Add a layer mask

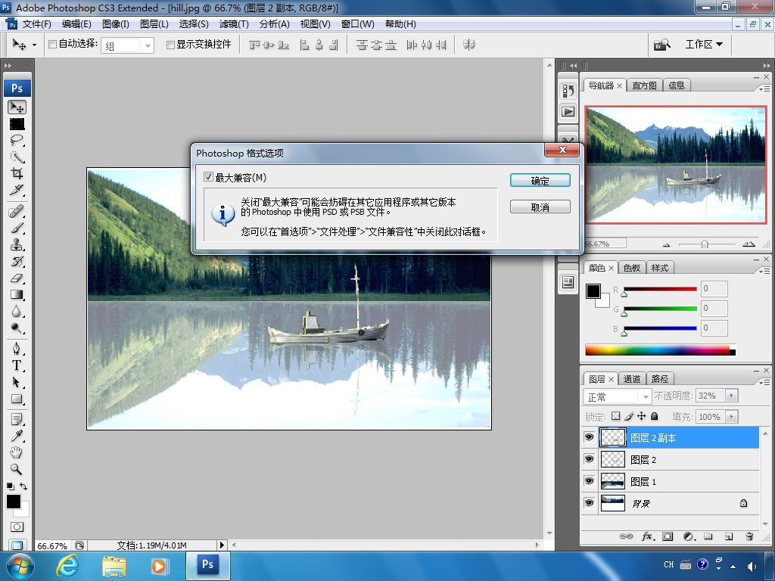[668, 536]
